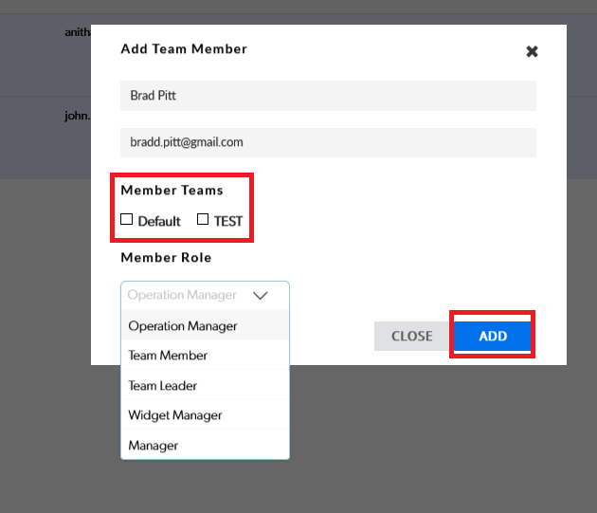Enable the Default team checkbox
Screen dimensions: 597x513
[127, 220]
